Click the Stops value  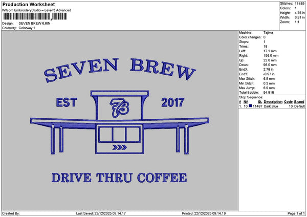[x=265, y=42]
